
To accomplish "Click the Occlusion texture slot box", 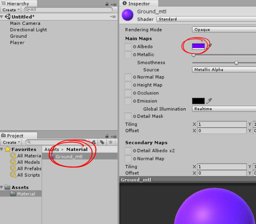I will tap(128, 93).
